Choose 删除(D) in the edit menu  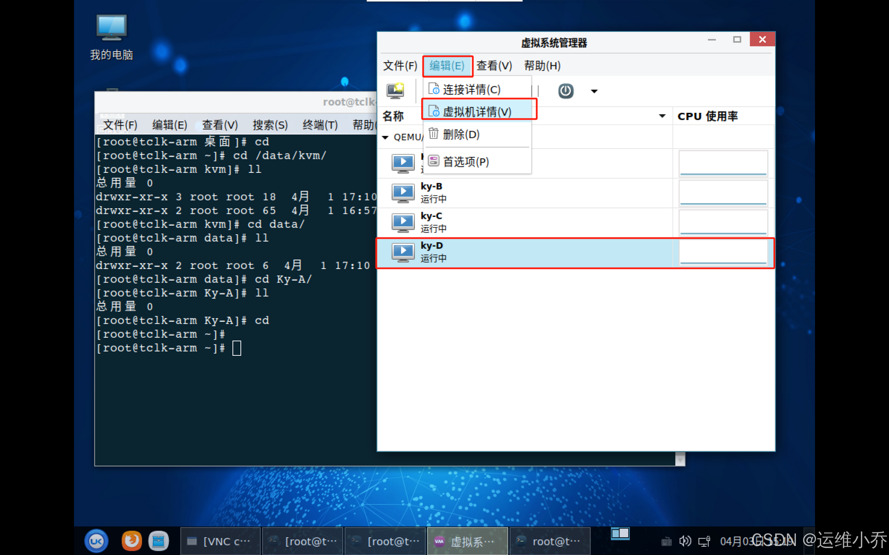(x=461, y=134)
